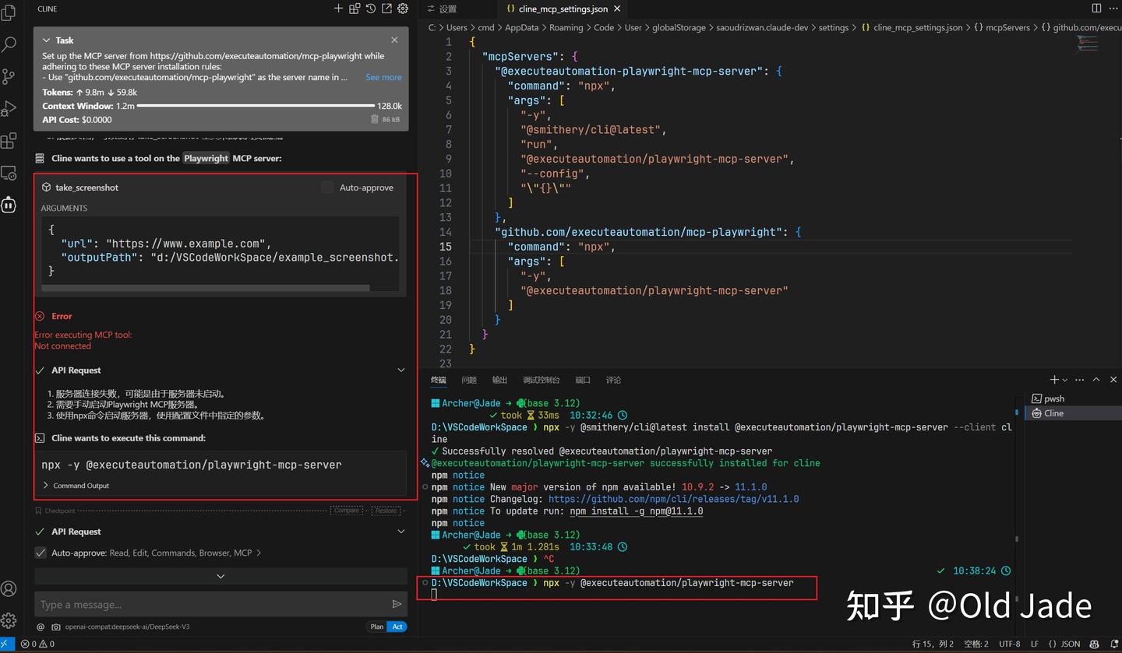Open Run and Debug in the activity bar
1122x653 pixels.
coord(10,108)
